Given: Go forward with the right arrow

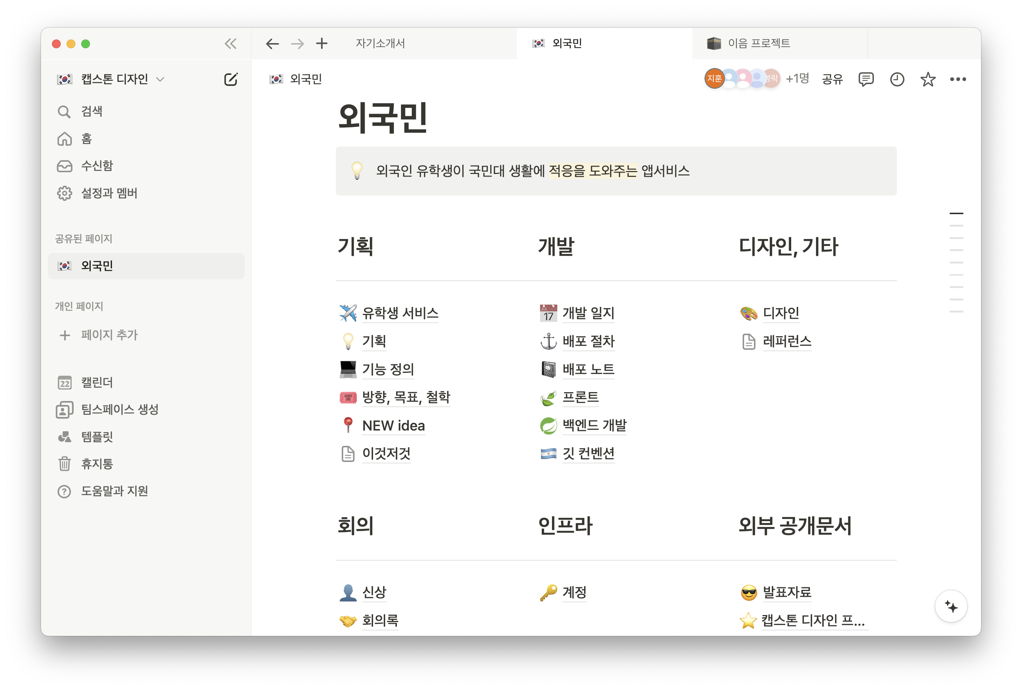Looking at the screenshot, I should [x=298, y=43].
